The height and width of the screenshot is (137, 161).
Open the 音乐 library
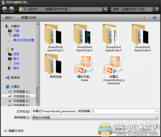(x=16, y=68)
